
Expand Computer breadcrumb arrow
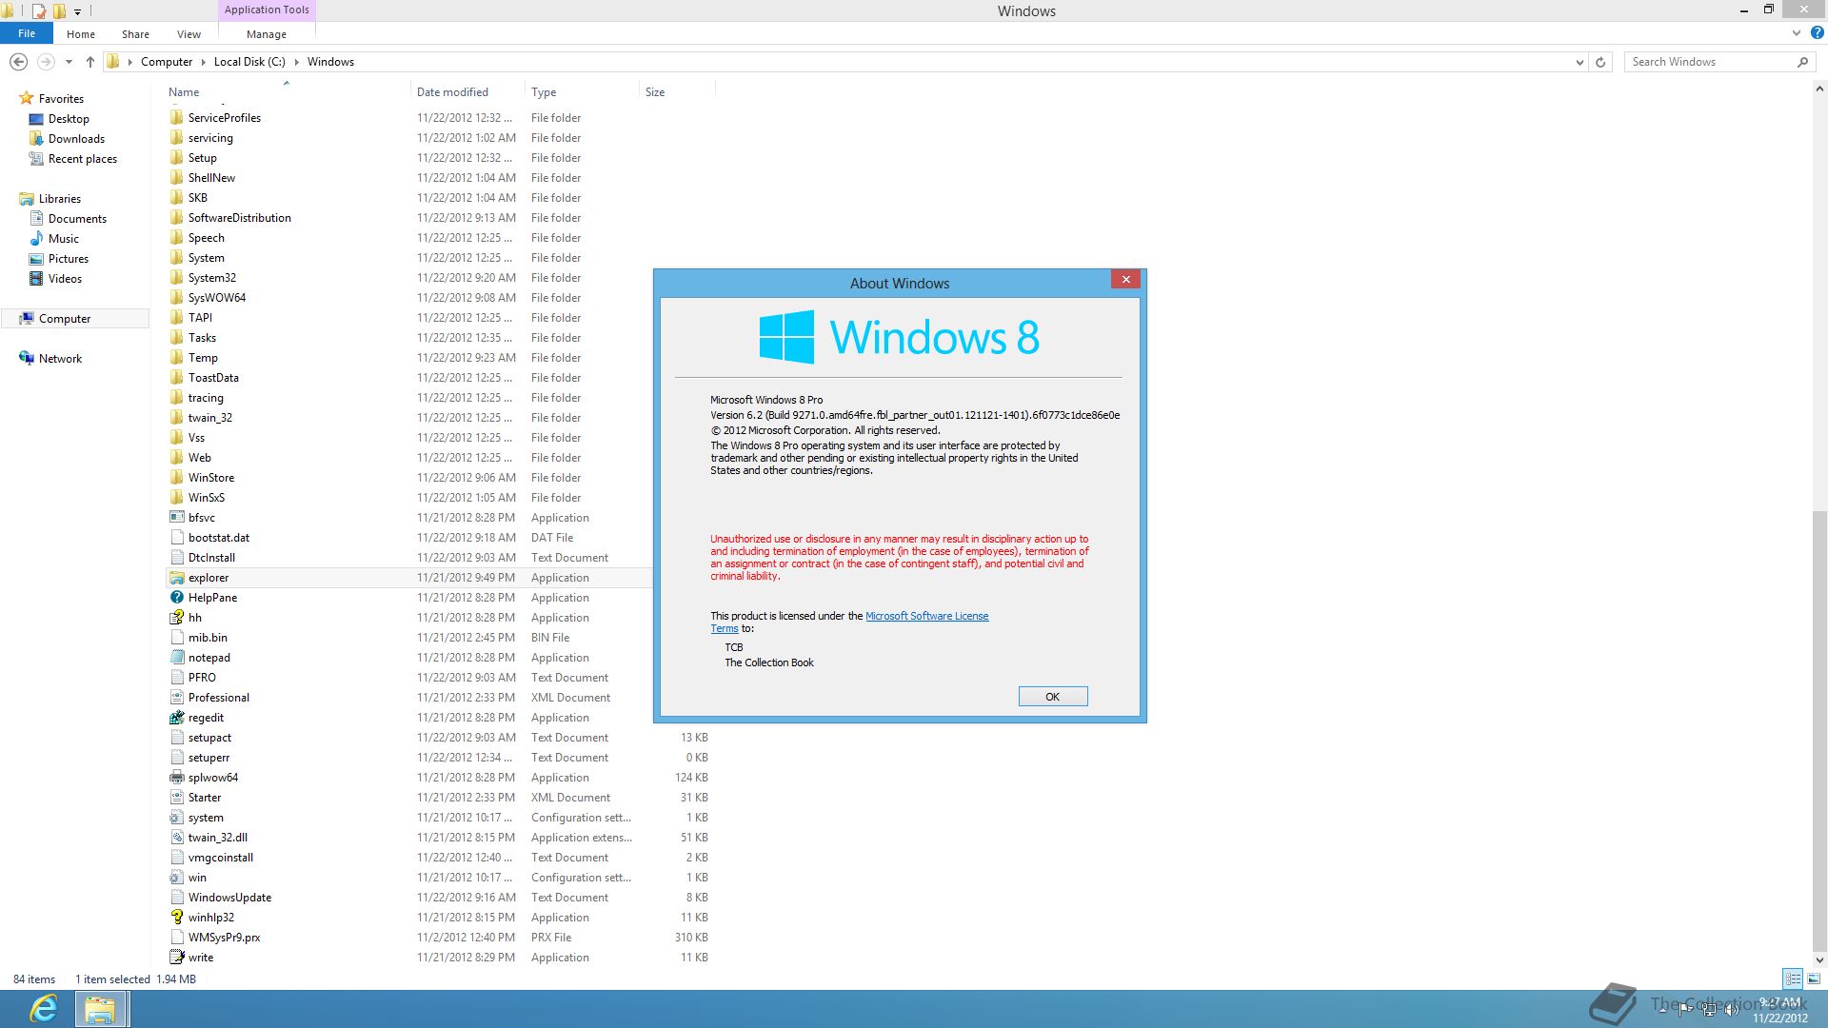(x=203, y=62)
